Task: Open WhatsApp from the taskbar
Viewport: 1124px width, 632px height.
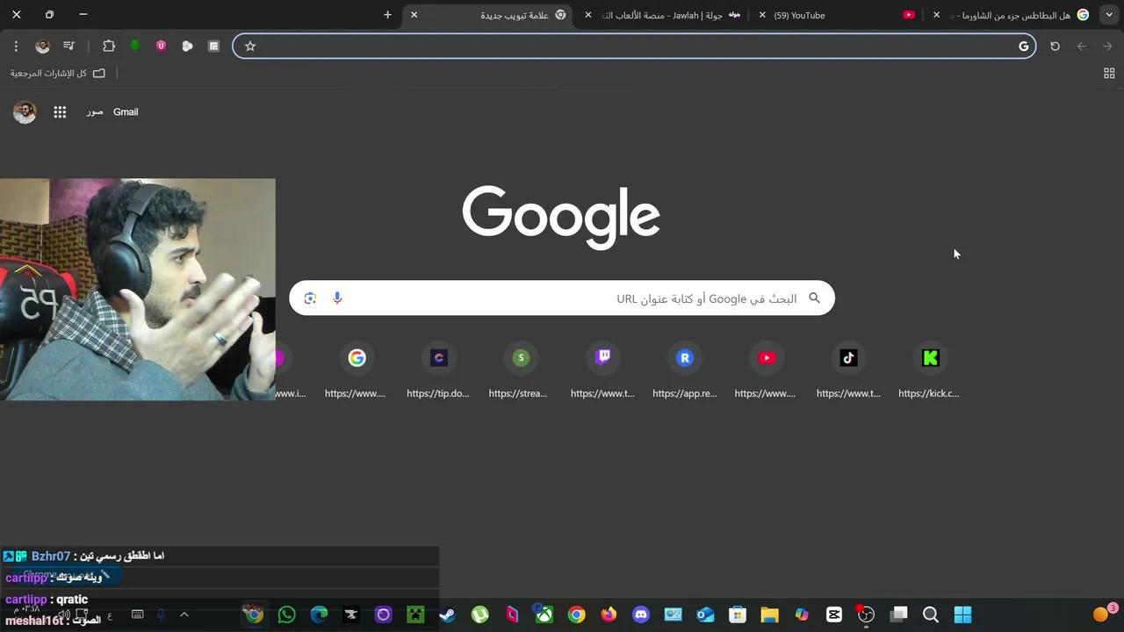Action: tap(286, 614)
